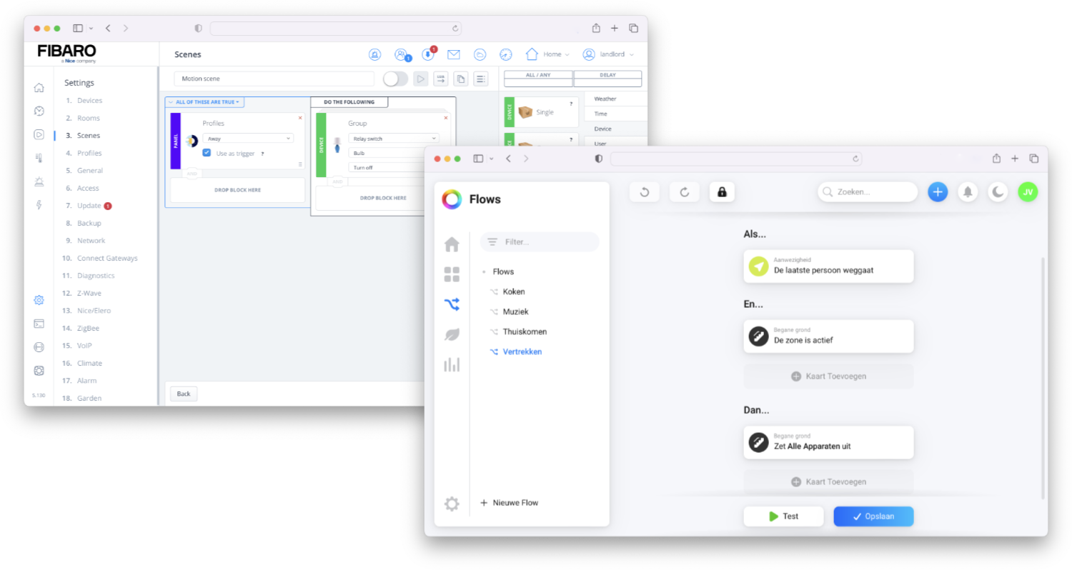Open the settings gear in Flows sidebar
1072x570 pixels.
click(452, 504)
